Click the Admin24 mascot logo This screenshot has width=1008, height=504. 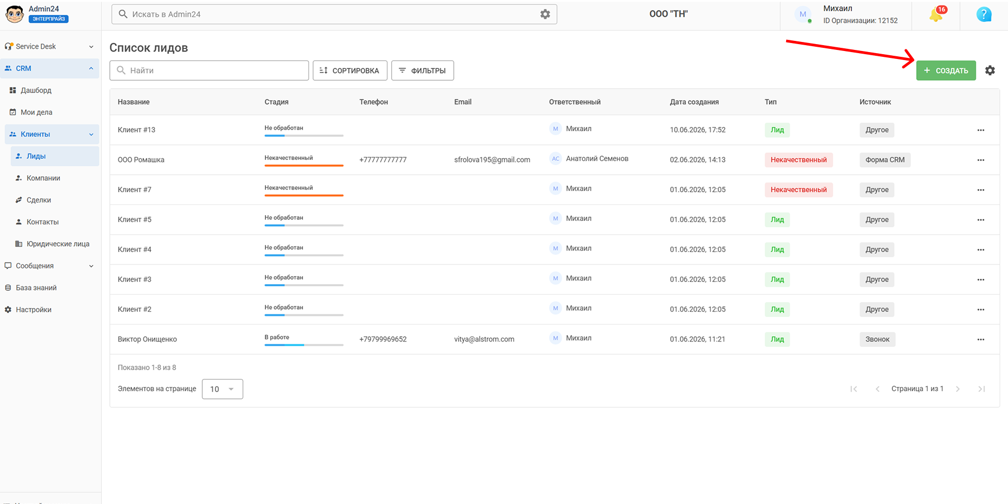point(14,14)
